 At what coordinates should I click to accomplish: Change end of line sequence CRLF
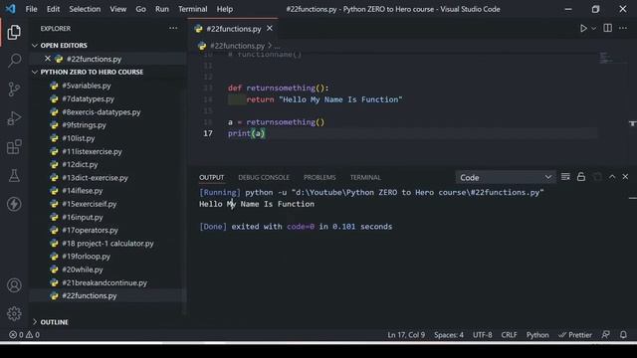tap(509, 335)
